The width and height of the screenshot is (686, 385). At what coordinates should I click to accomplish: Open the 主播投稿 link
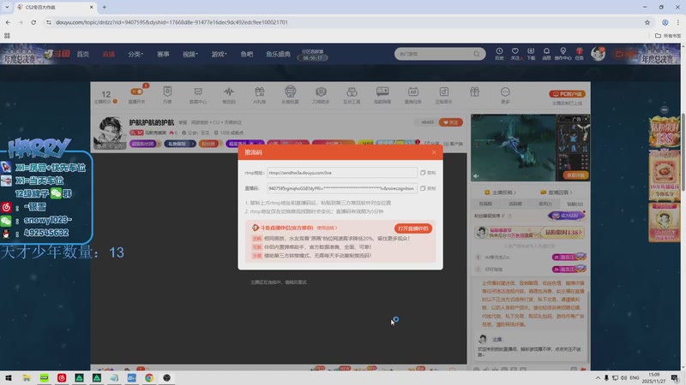pyautogui.click(x=501, y=192)
